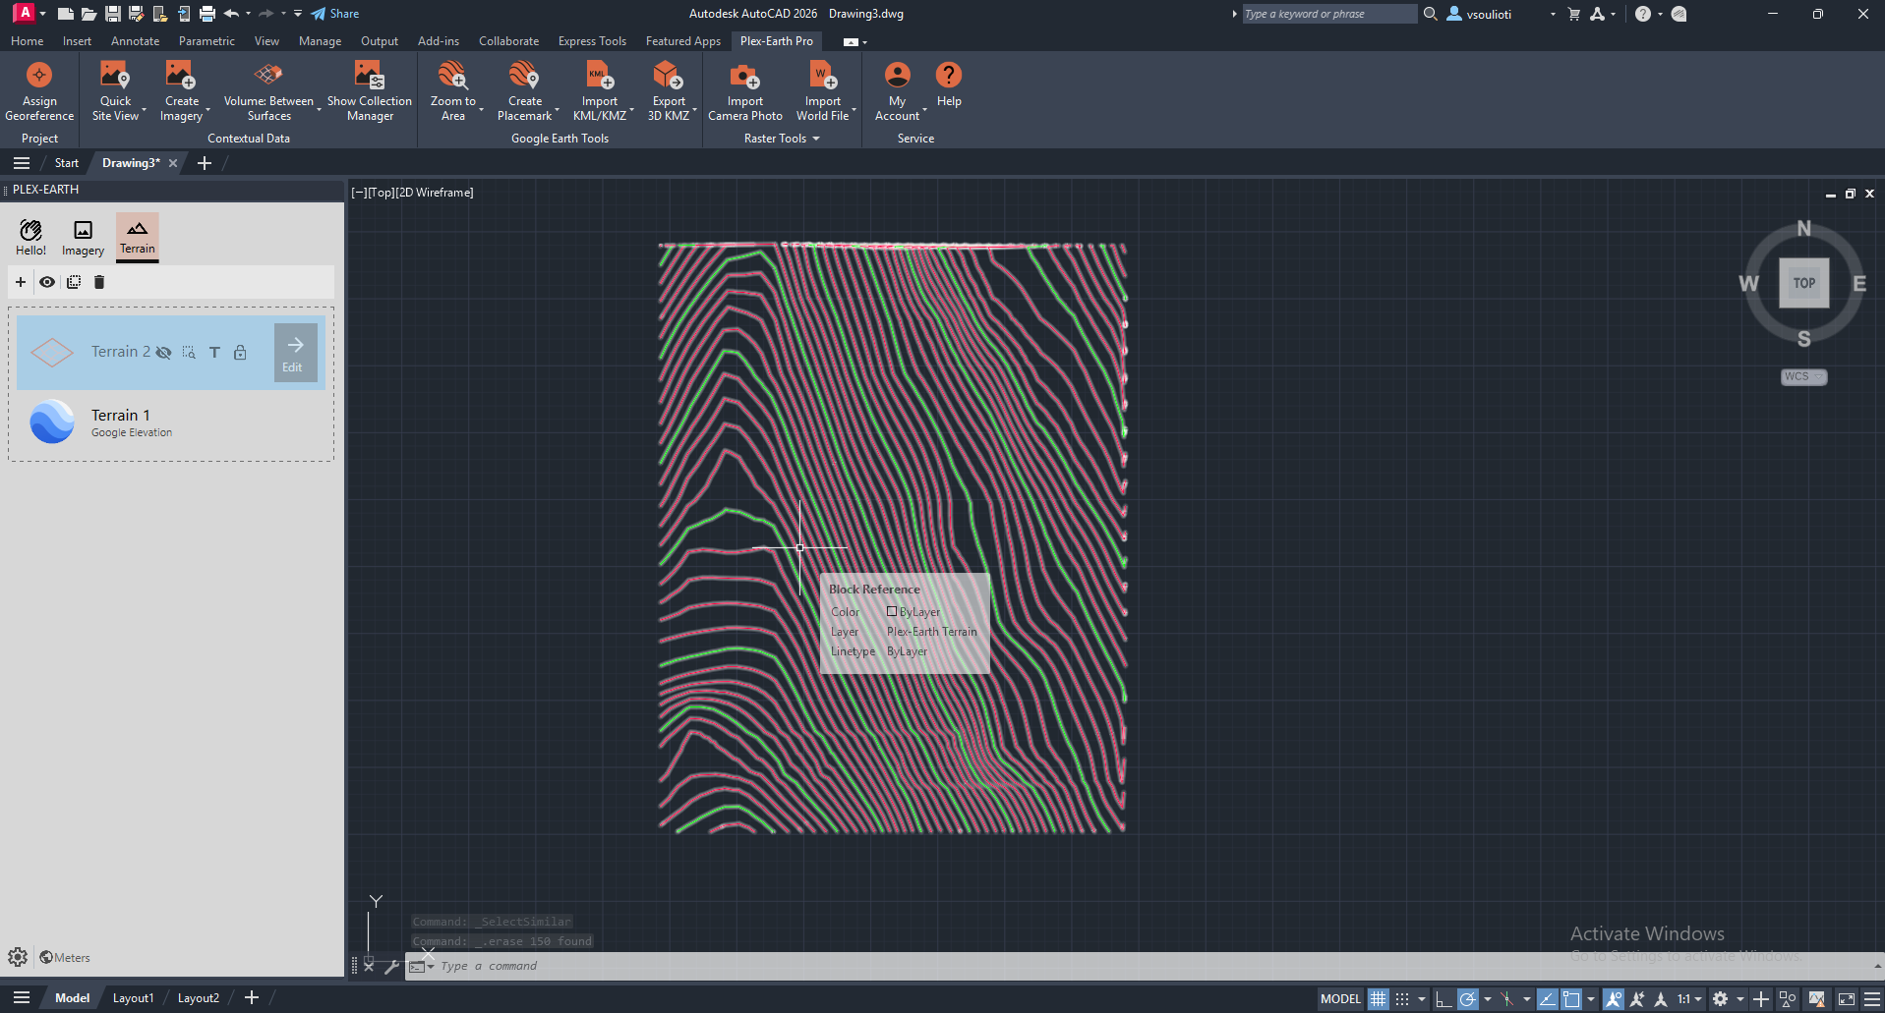
Task: Click the Isolate Objects icon in status bar
Action: click(x=1788, y=998)
